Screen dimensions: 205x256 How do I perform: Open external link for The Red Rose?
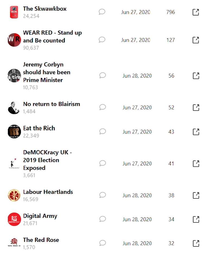(x=196, y=243)
